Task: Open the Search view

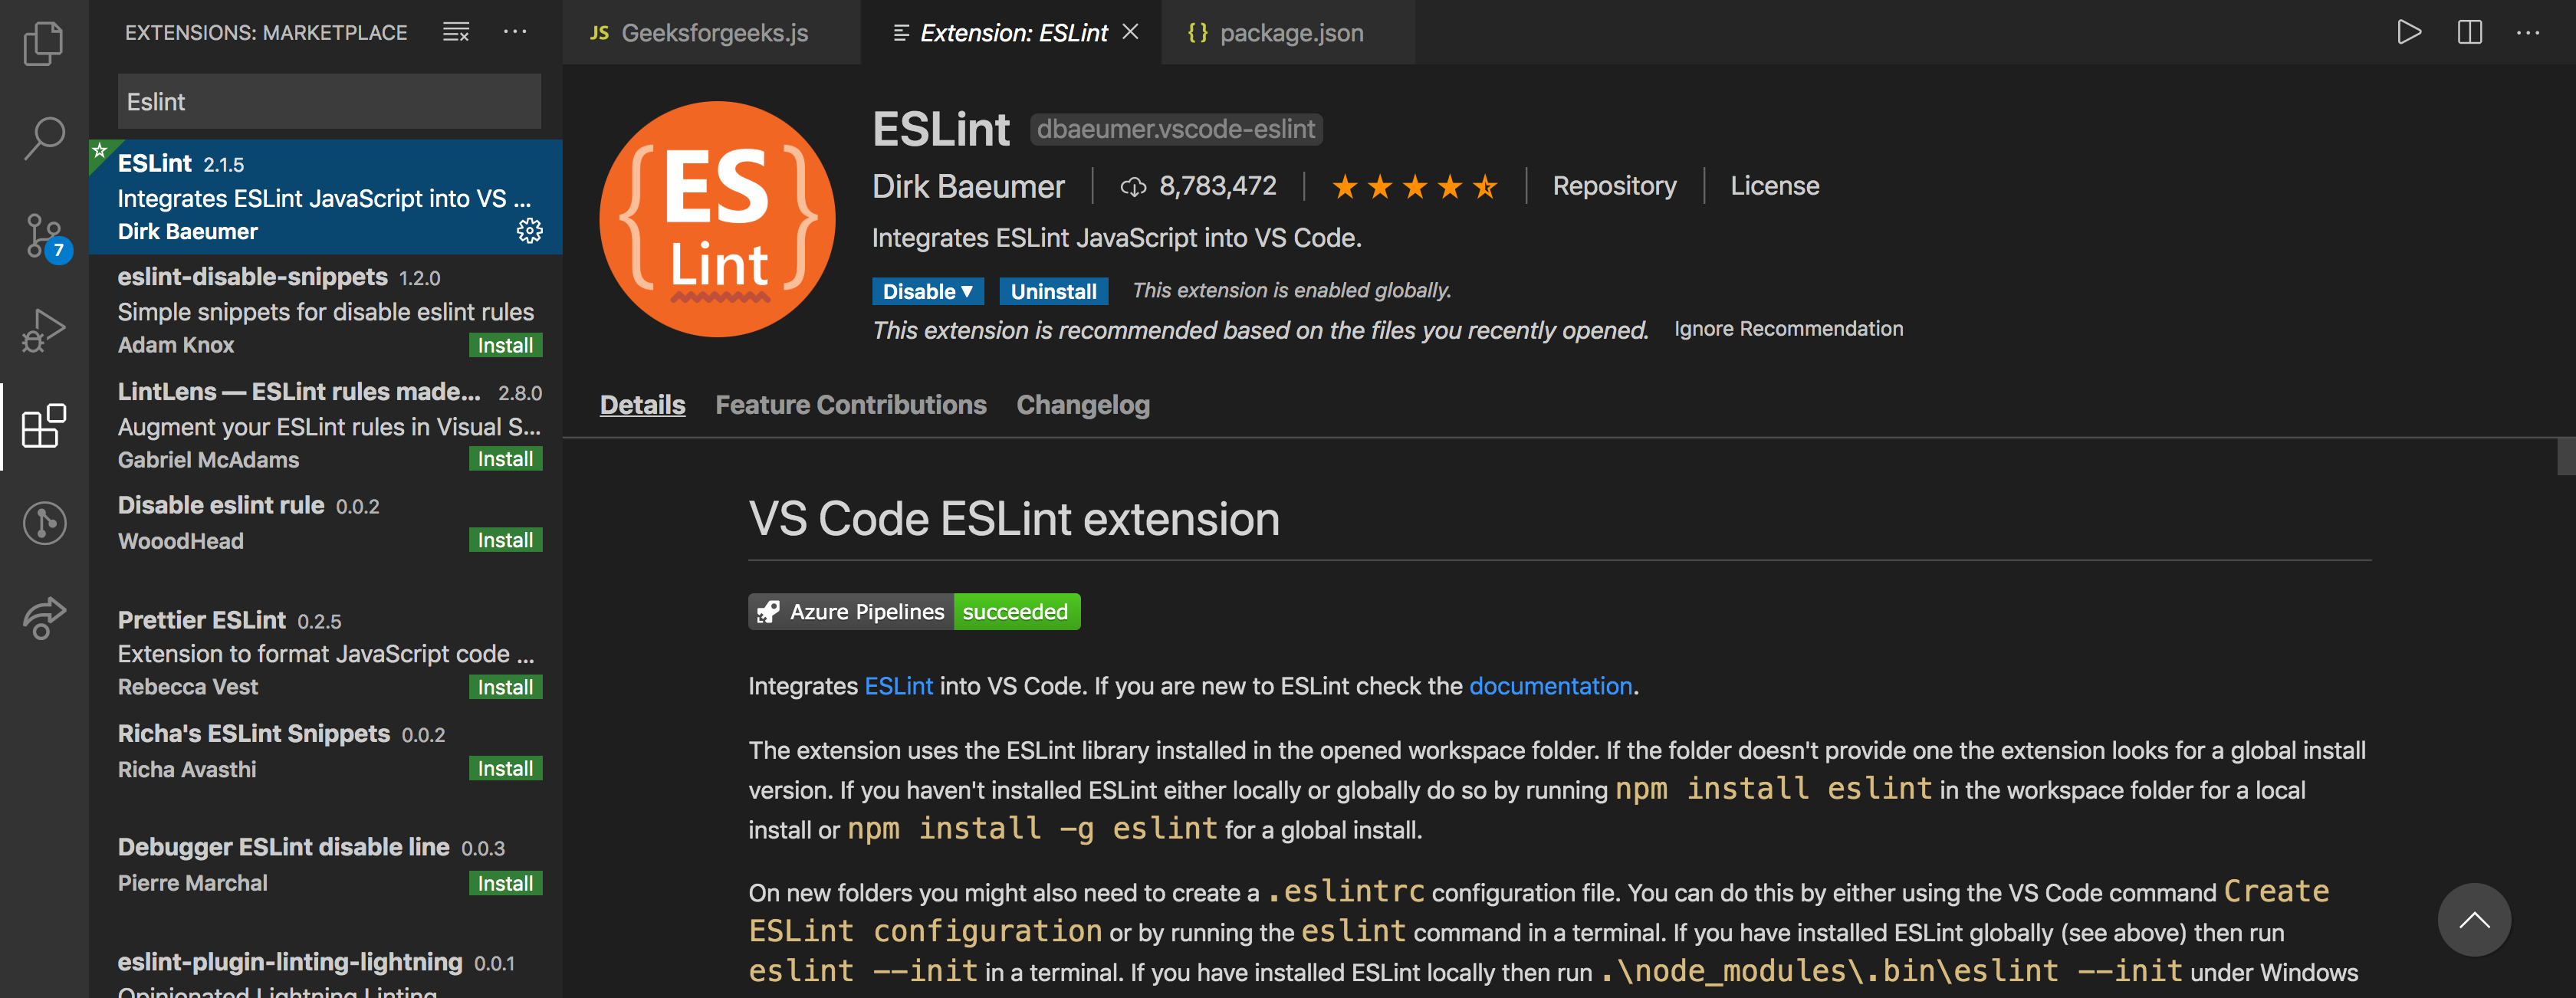Action: [x=43, y=137]
